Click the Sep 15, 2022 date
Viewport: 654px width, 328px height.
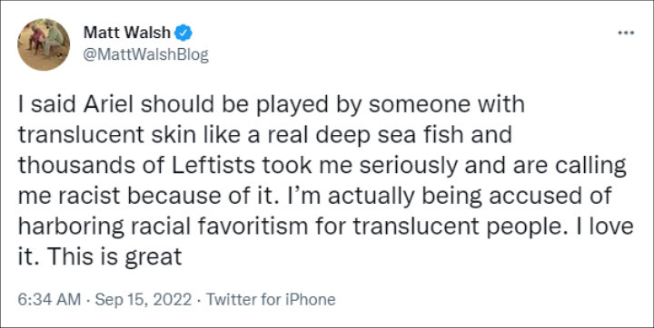point(144,300)
